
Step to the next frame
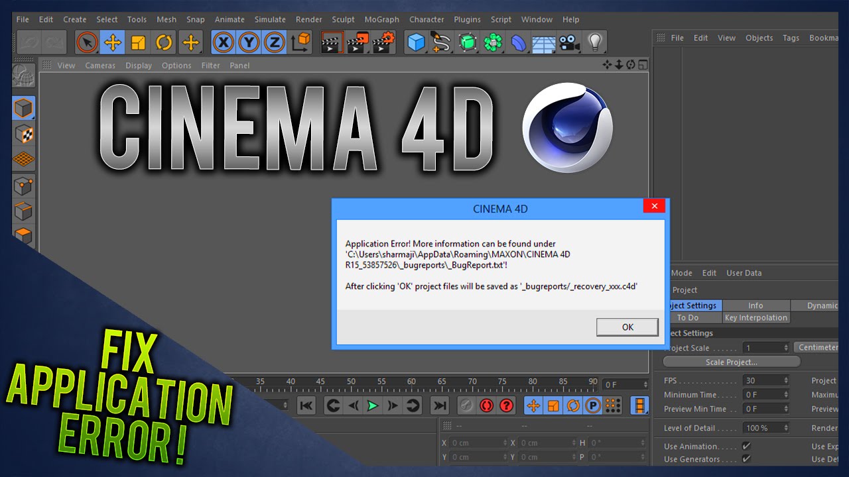pyautogui.click(x=393, y=405)
